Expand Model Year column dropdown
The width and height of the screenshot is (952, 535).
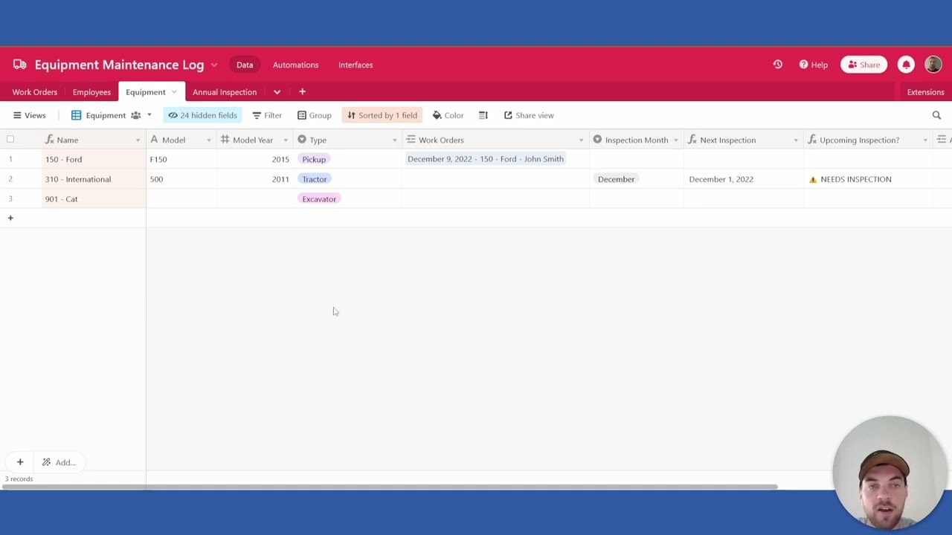click(x=286, y=140)
